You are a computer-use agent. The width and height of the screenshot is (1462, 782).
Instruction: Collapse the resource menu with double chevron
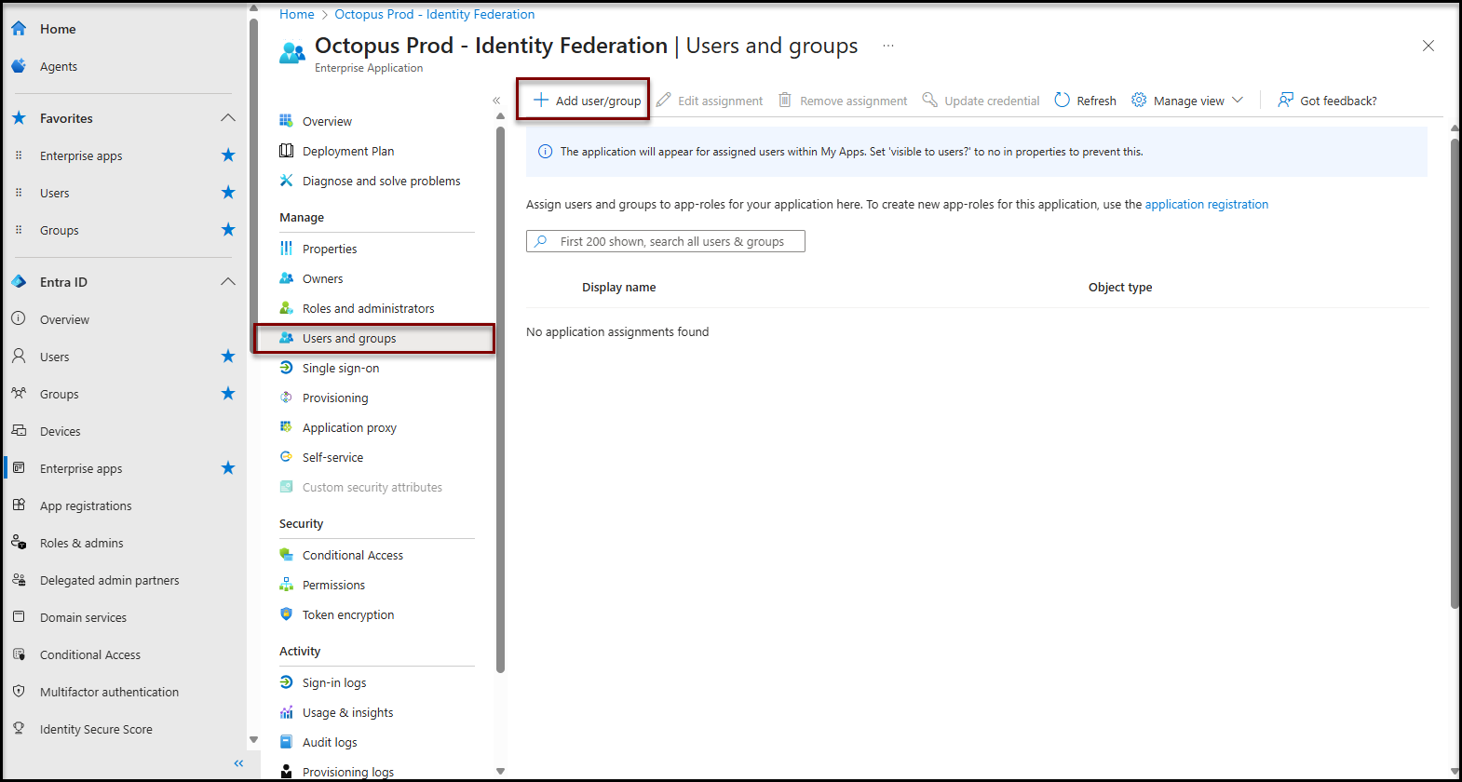pos(496,101)
